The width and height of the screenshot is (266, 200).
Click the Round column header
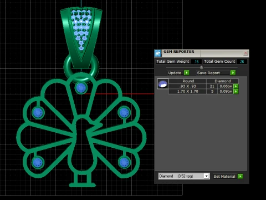188,81
